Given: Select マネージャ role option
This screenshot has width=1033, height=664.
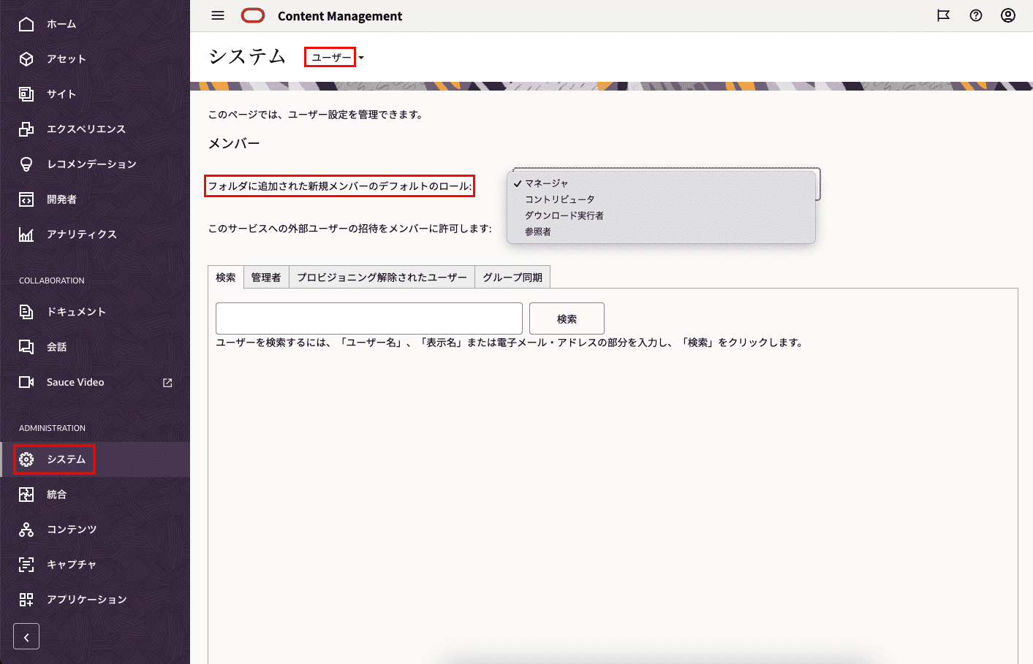Looking at the screenshot, I should click(x=546, y=183).
